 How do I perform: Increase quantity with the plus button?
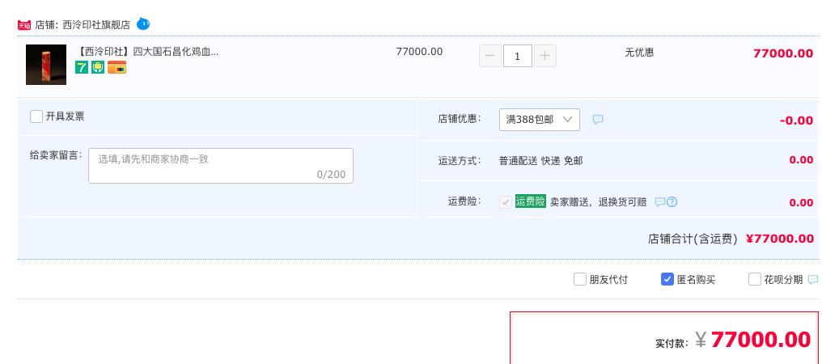click(x=545, y=56)
